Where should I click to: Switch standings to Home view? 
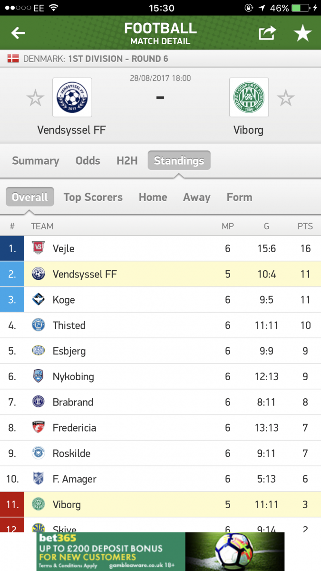[x=153, y=197]
